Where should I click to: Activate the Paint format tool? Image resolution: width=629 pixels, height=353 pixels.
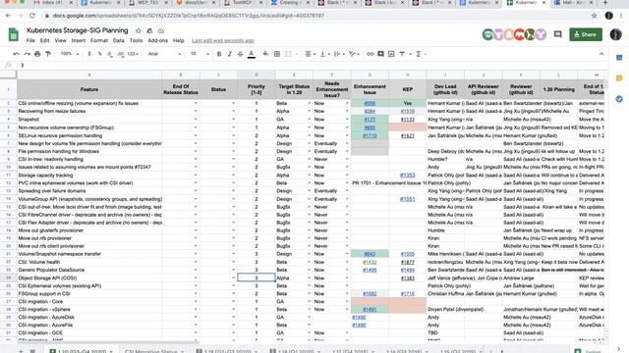[x=48, y=54]
